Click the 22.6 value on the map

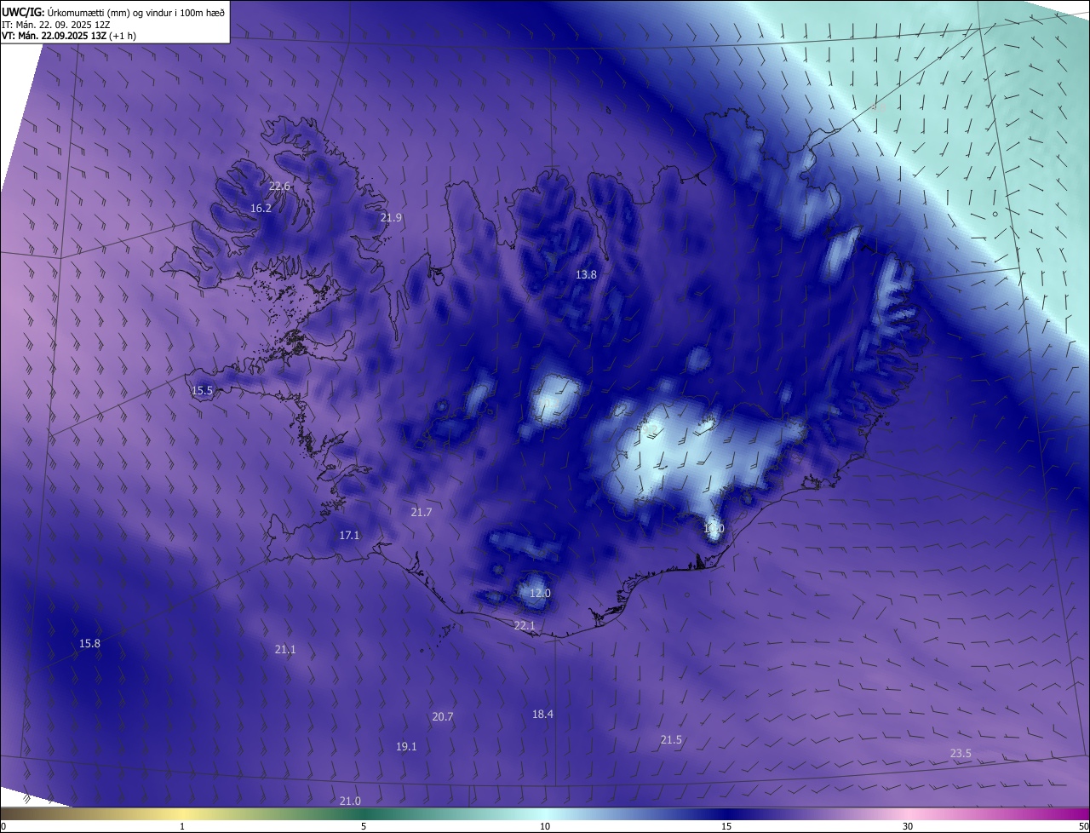[x=280, y=186]
